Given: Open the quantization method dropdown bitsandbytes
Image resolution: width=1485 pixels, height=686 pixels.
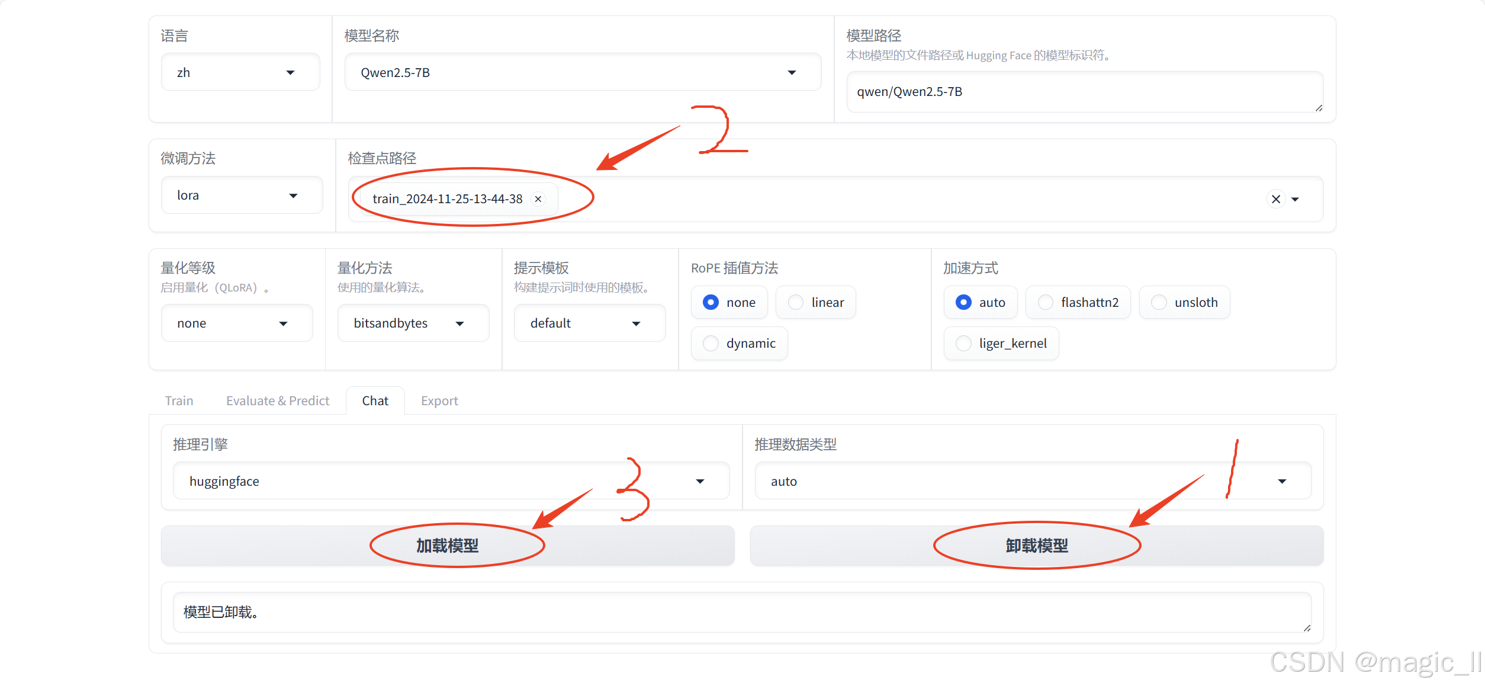Looking at the screenshot, I should [x=413, y=323].
